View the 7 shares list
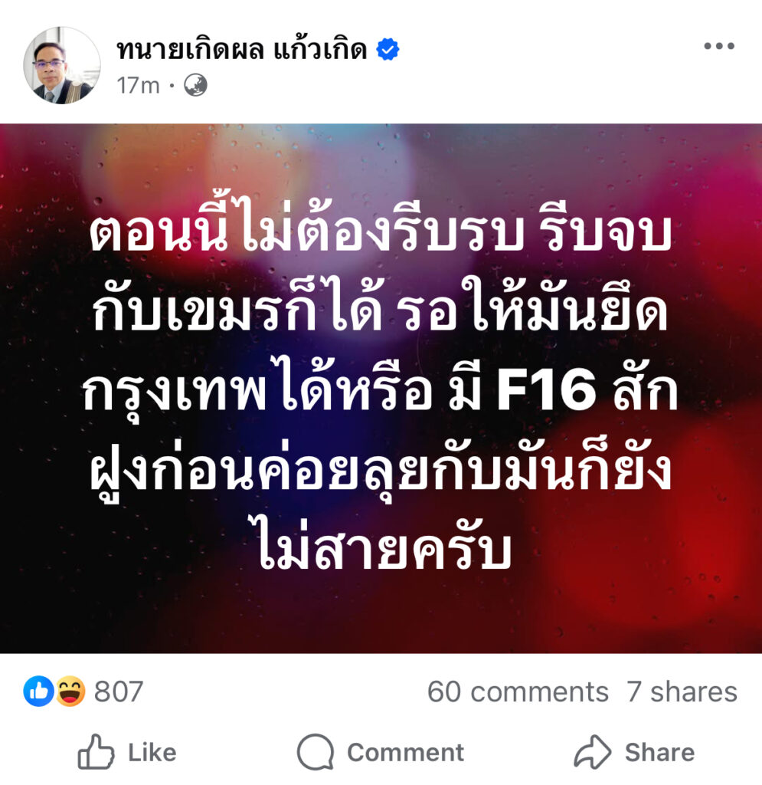The width and height of the screenshot is (762, 785). [682, 692]
